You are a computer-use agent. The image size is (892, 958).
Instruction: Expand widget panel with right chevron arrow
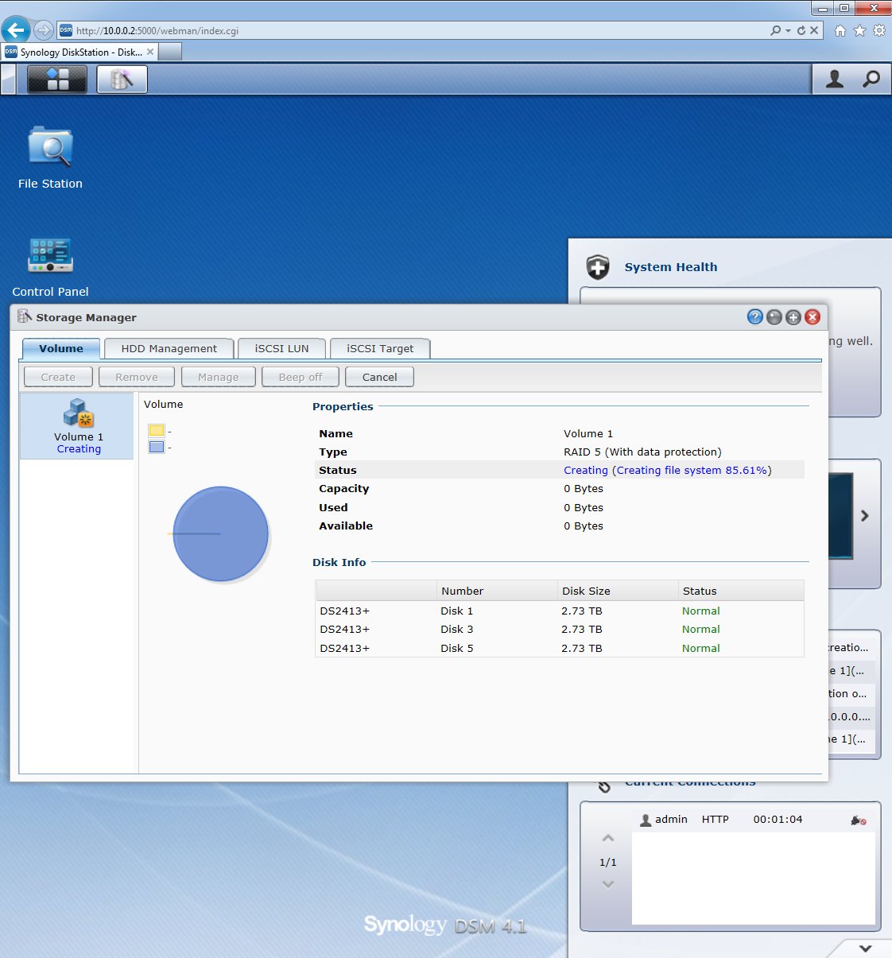(865, 516)
